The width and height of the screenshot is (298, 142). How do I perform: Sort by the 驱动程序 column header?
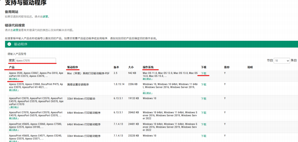(73, 67)
